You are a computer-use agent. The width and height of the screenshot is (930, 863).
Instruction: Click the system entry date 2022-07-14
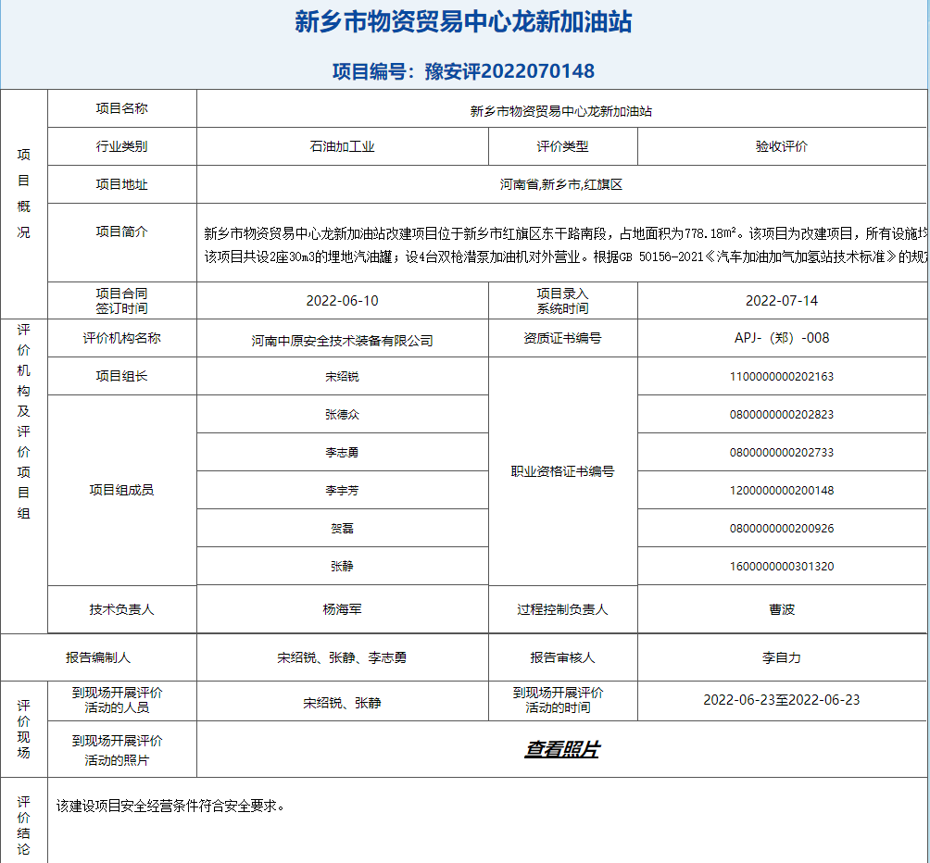point(782,301)
